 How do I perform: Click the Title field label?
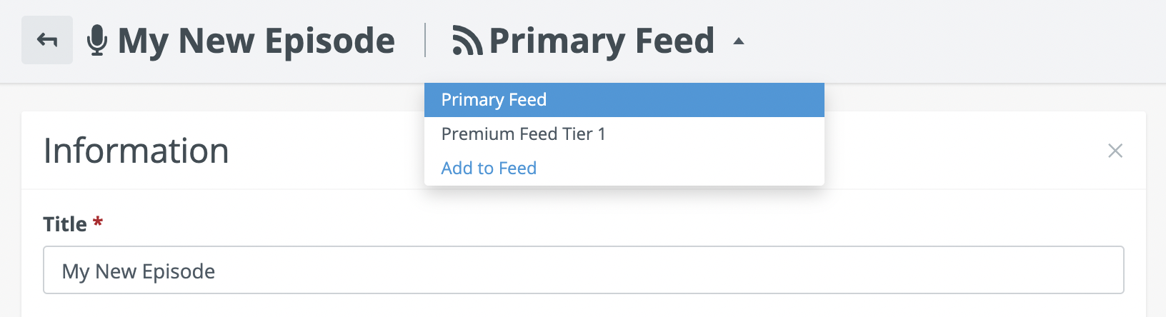pyautogui.click(x=65, y=224)
